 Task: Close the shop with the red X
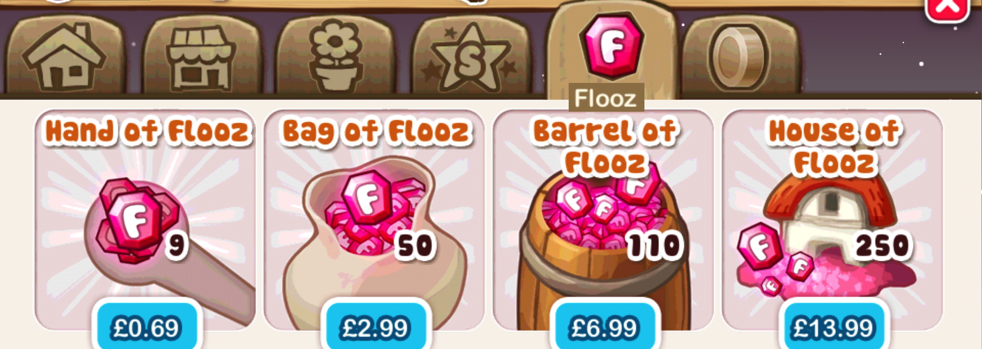point(947,8)
